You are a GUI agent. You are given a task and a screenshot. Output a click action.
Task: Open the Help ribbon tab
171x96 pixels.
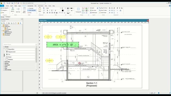pyautogui.click(x=53, y=6)
